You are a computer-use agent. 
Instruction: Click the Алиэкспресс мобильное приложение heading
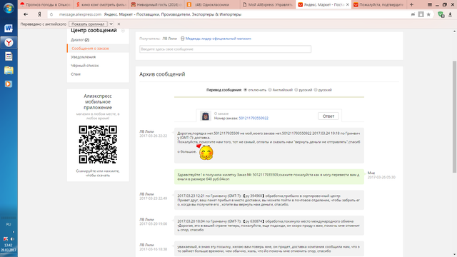98,101
